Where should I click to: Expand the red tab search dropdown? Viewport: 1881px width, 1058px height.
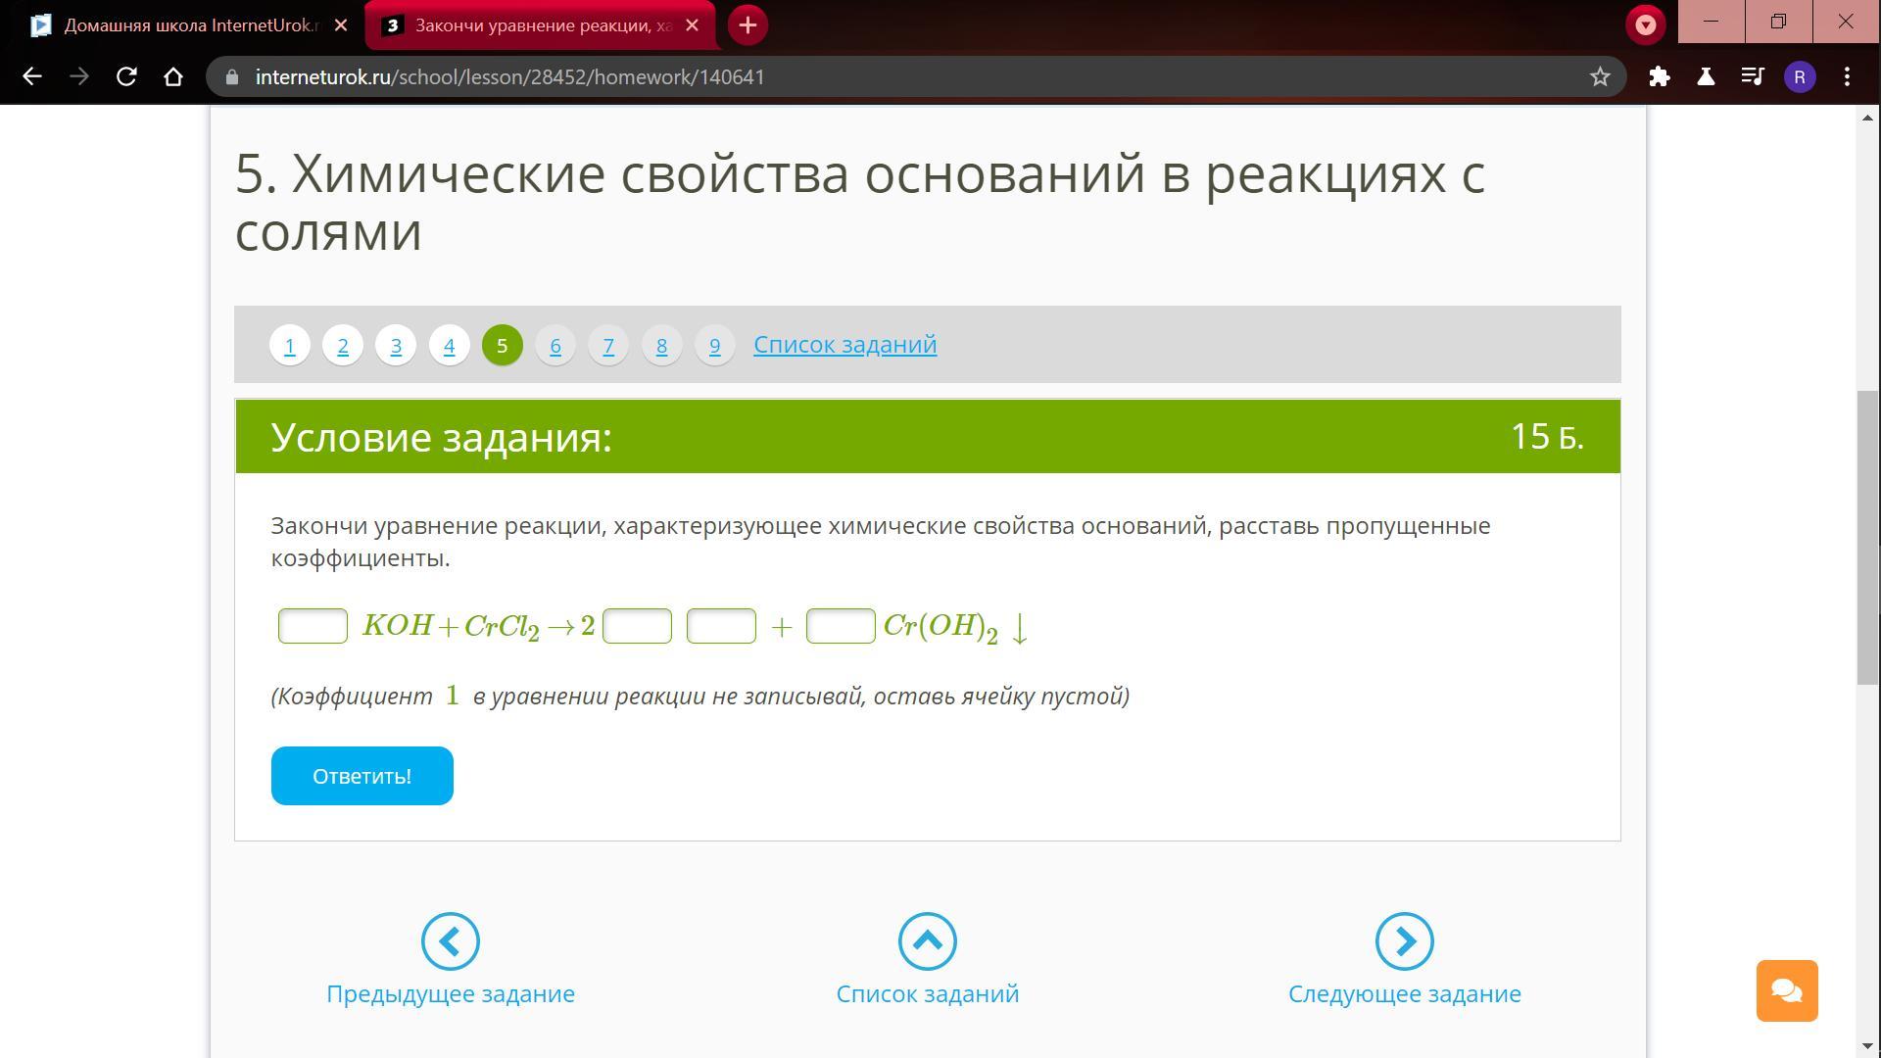1645,24
